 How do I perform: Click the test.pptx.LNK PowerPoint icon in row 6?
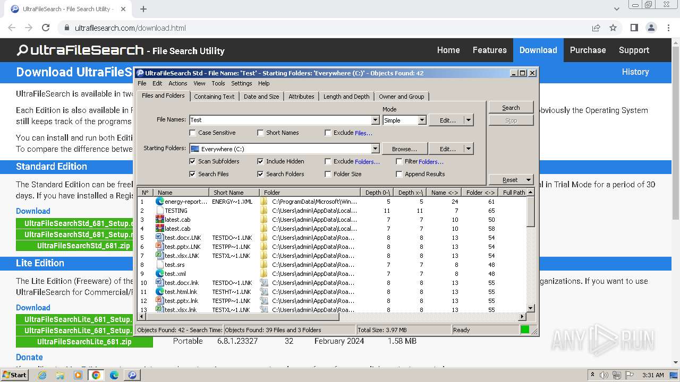159,247
